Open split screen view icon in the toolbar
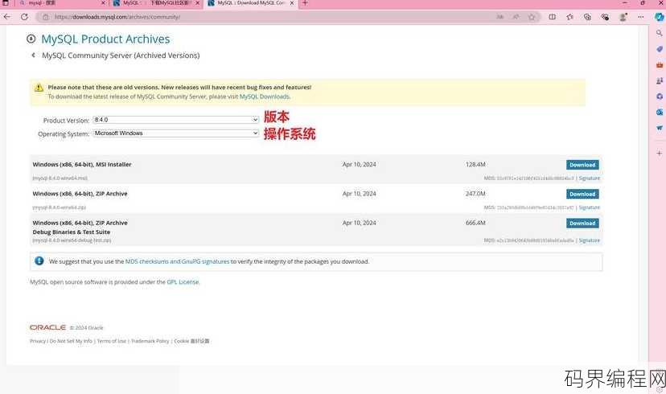Screen dimensions: 666x394 pyautogui.click(x=552, y=17)
